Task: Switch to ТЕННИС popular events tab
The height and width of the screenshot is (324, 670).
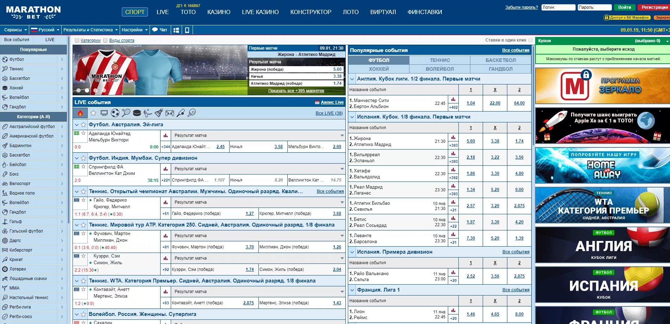Action: pyautogui.click(x=440, y=60)
